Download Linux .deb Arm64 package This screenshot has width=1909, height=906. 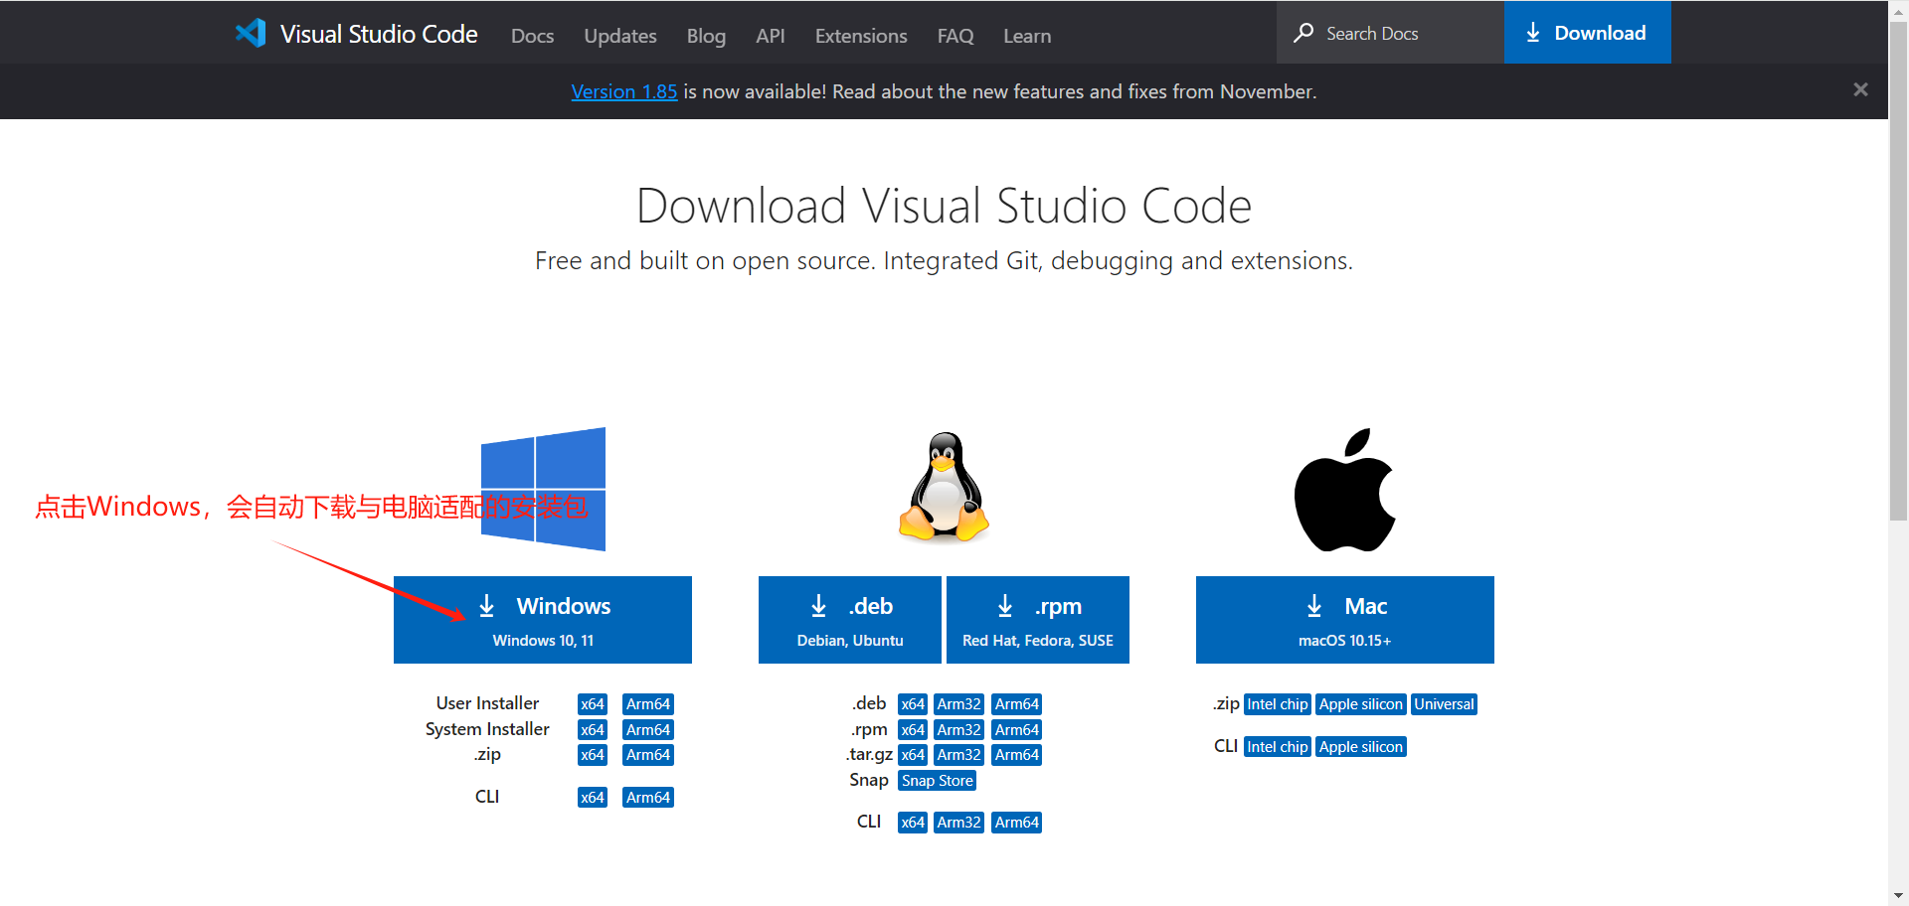coord(1017,704)
